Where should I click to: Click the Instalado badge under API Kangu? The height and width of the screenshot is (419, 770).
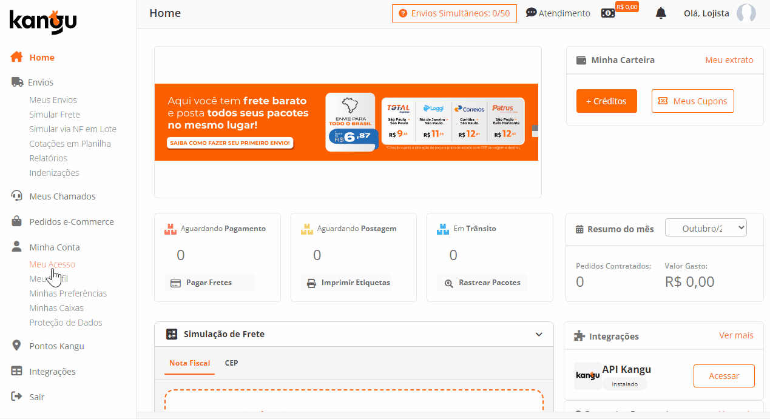click(x=624, y=384)
